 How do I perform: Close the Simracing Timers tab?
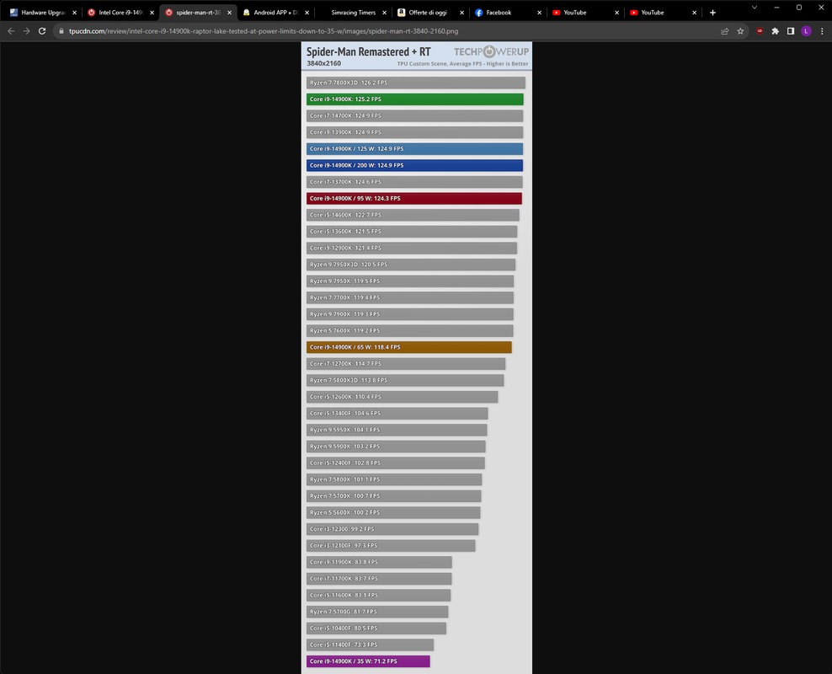coord(384,13)
